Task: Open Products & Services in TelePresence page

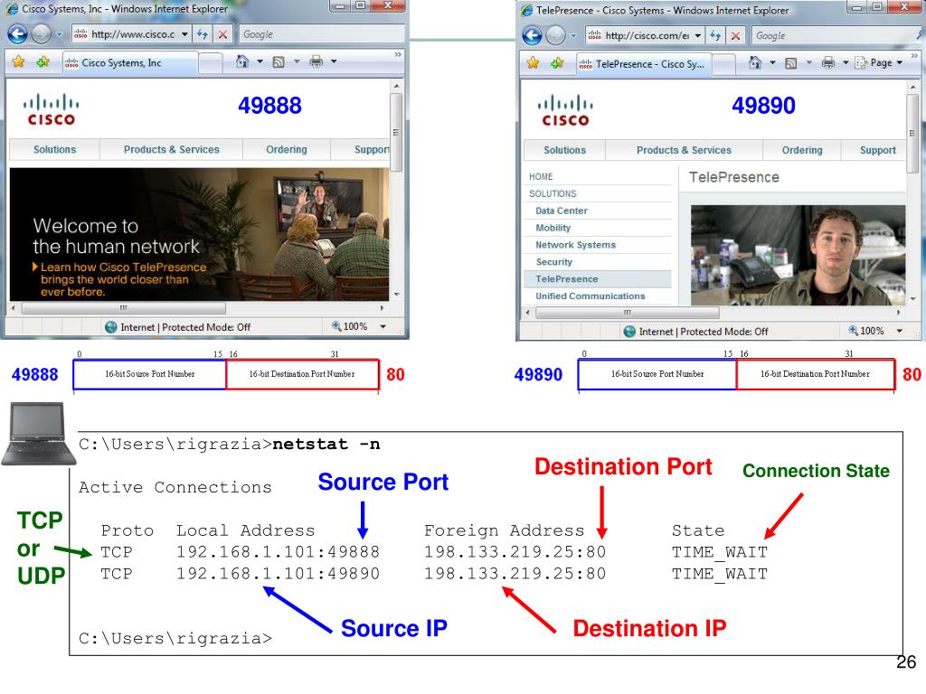Action: tap(684, 150)
